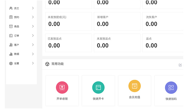The image size is (188, 109).
Task: Open the pink 开单收银 cashier icon
Action: (x=62, y=88)
